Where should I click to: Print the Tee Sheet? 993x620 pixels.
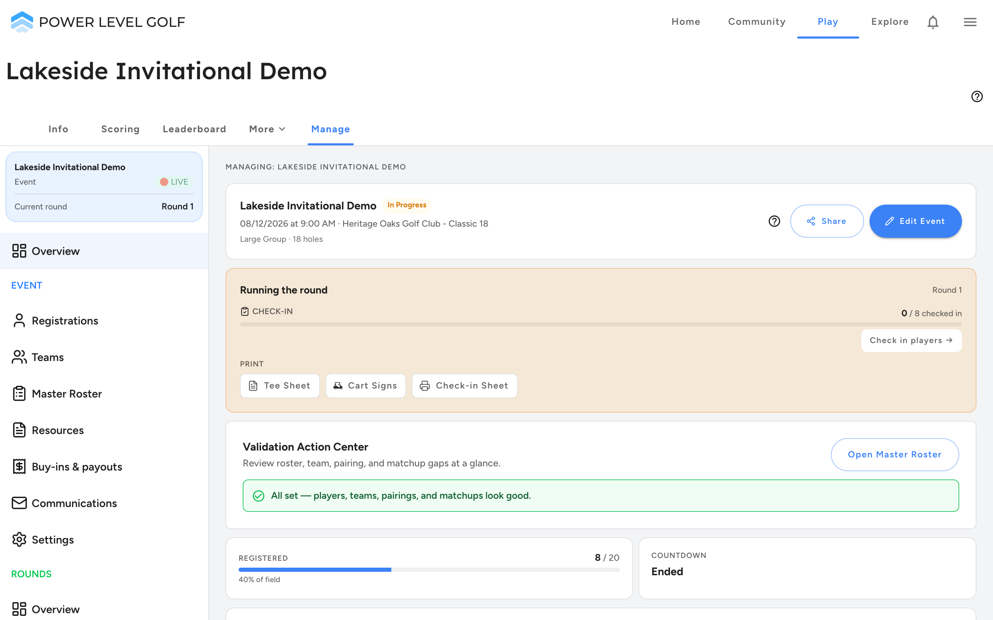pos(280,385)
